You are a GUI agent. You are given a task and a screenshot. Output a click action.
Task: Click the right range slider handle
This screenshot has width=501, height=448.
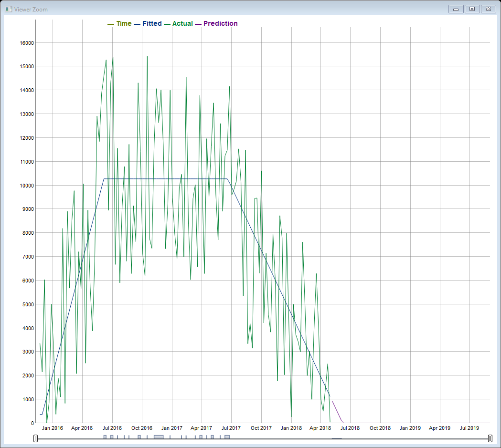[490, 438]
